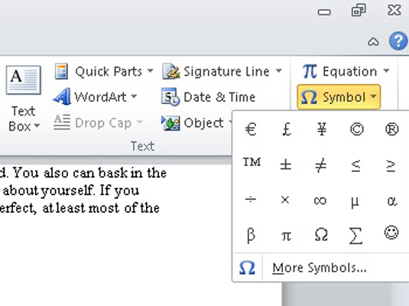
Task: Click the Equation pi icon
Action: [310, 71]
